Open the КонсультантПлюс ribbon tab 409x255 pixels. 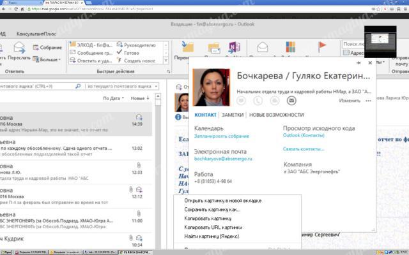click(x=36, y=34)
